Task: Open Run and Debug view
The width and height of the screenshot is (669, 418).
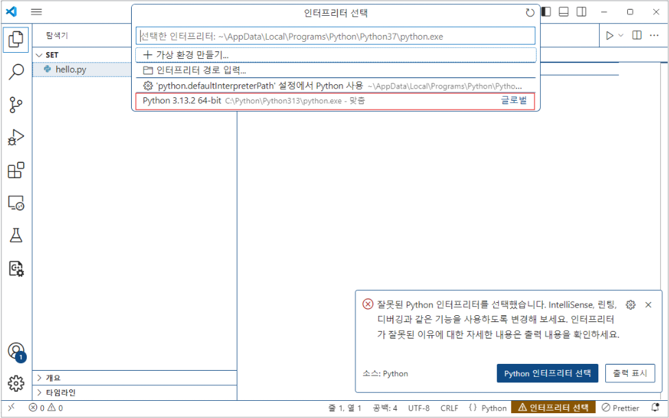Action: tap(16, 137)
